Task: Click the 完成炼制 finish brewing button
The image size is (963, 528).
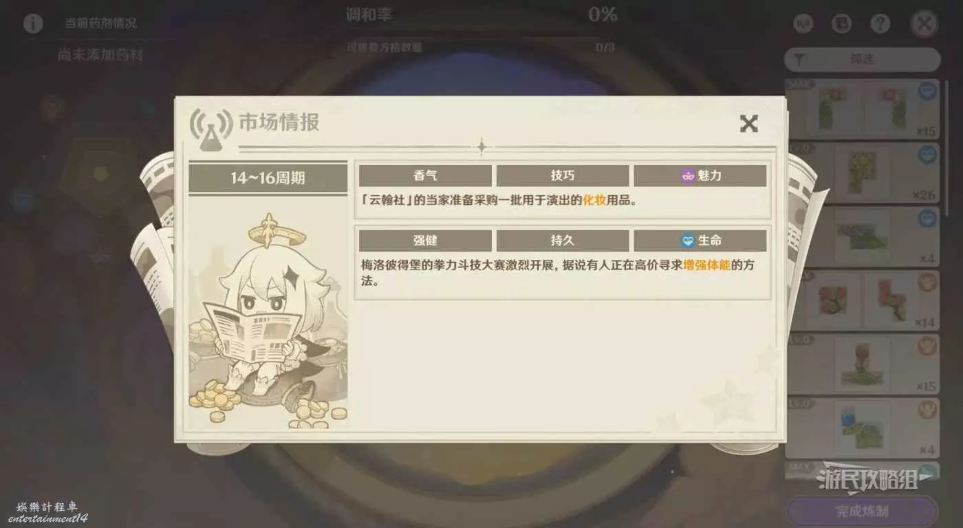Action: click(862, 511)
